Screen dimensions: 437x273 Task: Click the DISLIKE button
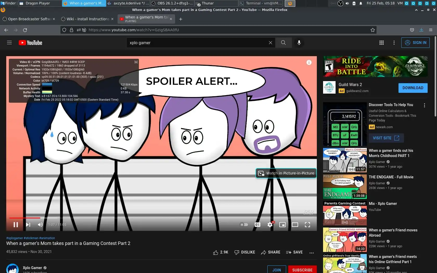click(x=245, y=252)
